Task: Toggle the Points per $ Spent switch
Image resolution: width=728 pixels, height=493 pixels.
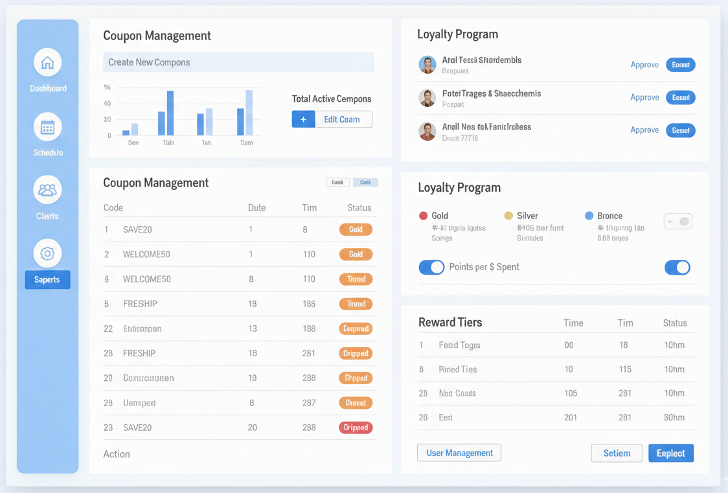Action: click(431, 267)
